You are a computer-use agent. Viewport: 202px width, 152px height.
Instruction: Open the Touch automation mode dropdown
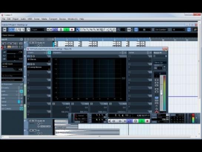point(38,30)
